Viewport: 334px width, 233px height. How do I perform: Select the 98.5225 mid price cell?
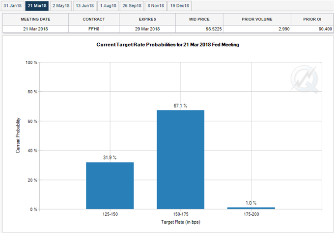click(x=199, y=29)
